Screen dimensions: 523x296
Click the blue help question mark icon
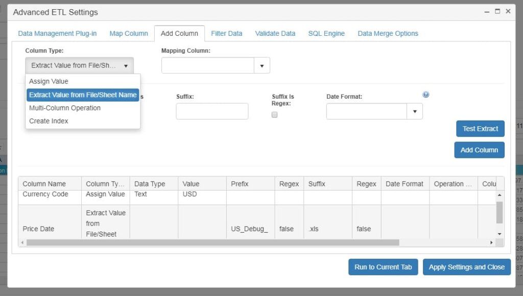pos(426,95)
